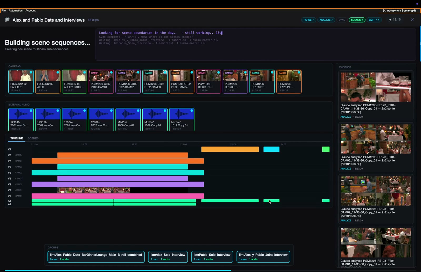Screen dimensions: 421x272
Task: Open the CAM04 evidence sprite thumbnail
Action: tap(376, 87)
